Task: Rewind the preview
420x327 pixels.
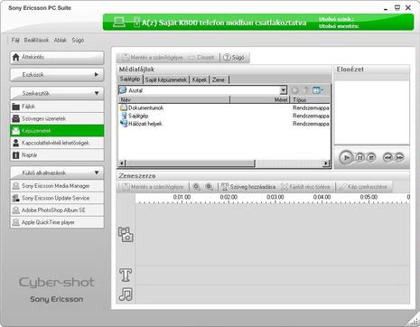Action: tap(388, 157)
